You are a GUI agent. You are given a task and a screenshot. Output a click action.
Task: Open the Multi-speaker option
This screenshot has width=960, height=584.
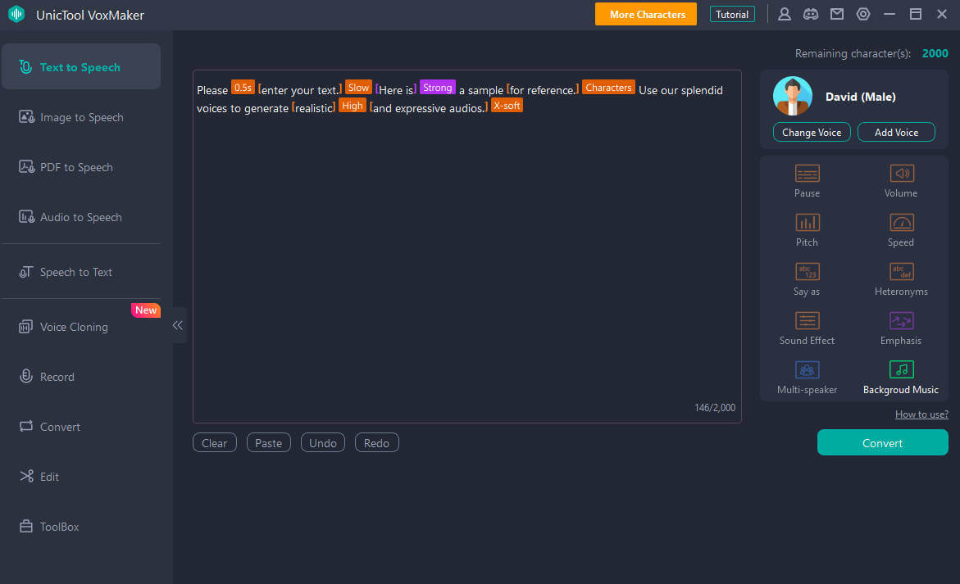pyautogui.click(x=807, y=370)
